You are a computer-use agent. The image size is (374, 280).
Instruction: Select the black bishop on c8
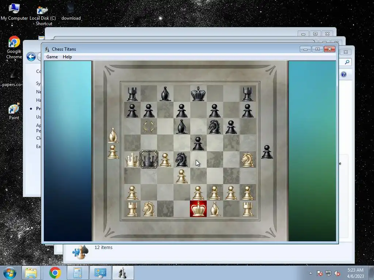(165, 94)
